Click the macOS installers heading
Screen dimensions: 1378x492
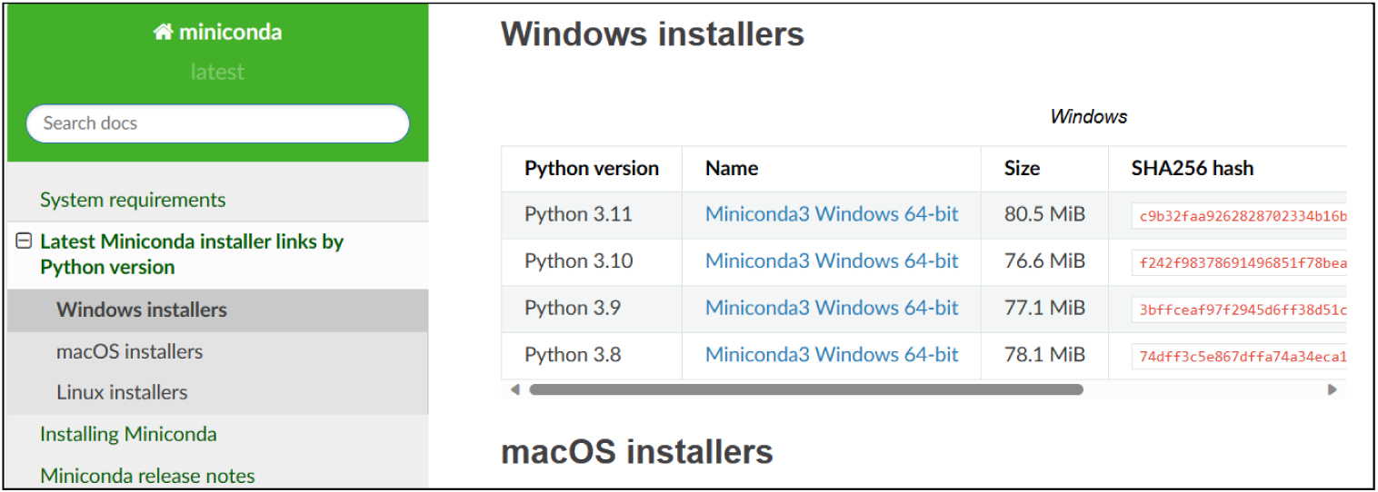coord(637,451)
